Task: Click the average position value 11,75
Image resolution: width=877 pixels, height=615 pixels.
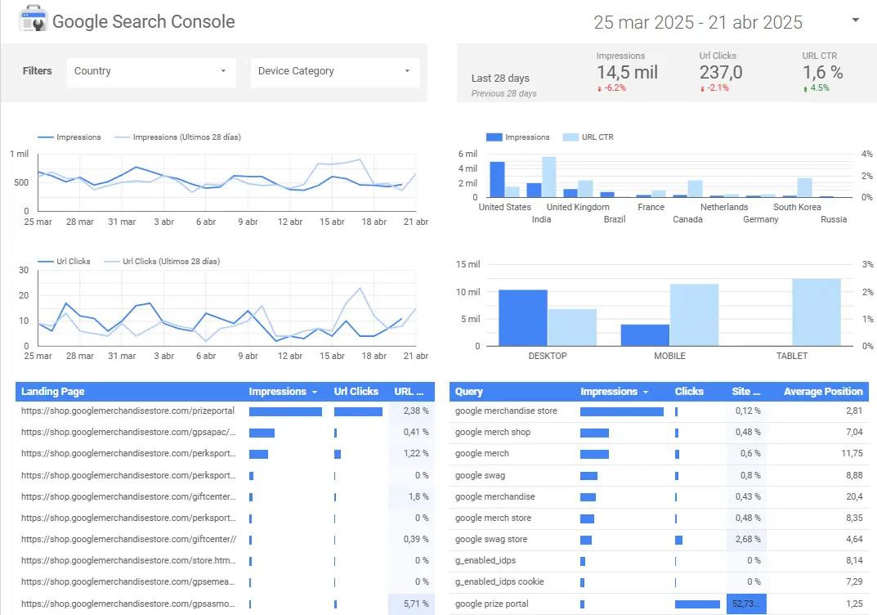Action: click(852, 454)
